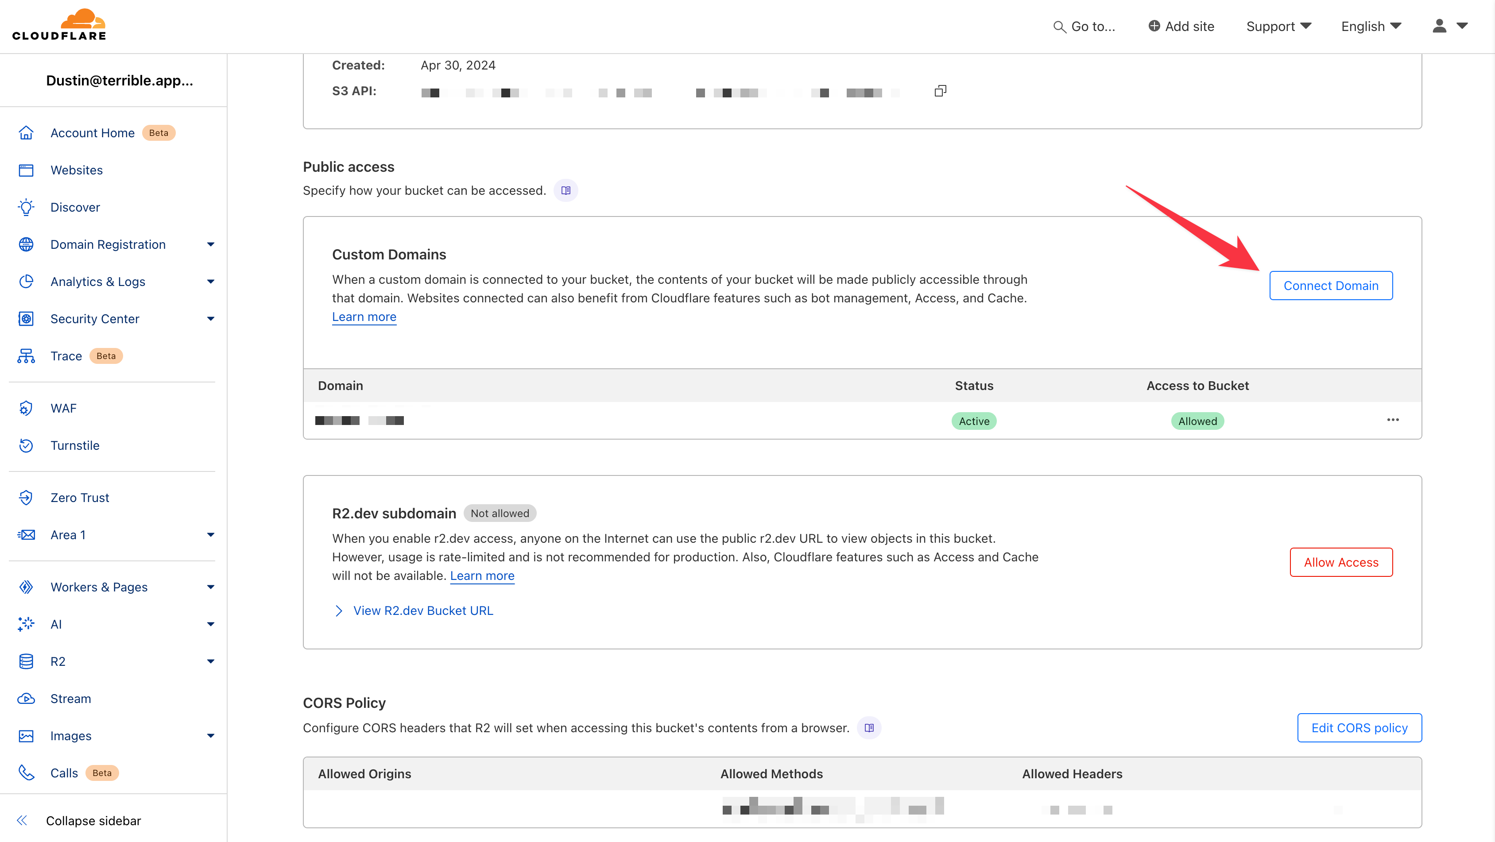The image size is (1495, 842).
Task: Open the English language dropdown
Action: (1371, 26)
